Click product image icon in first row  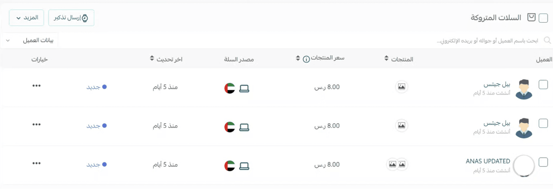[401, 87]
